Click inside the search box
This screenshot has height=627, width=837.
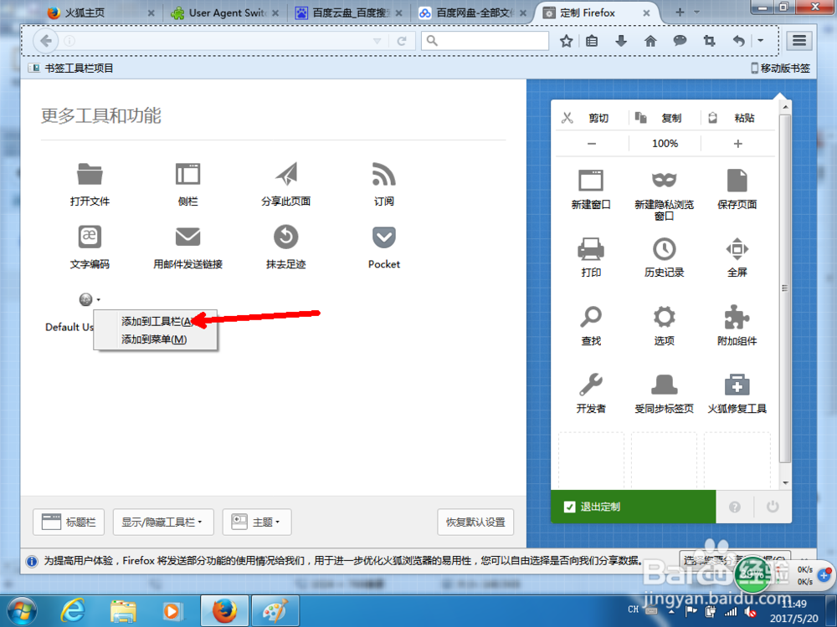pyautogui.click(x=485, y=40)
